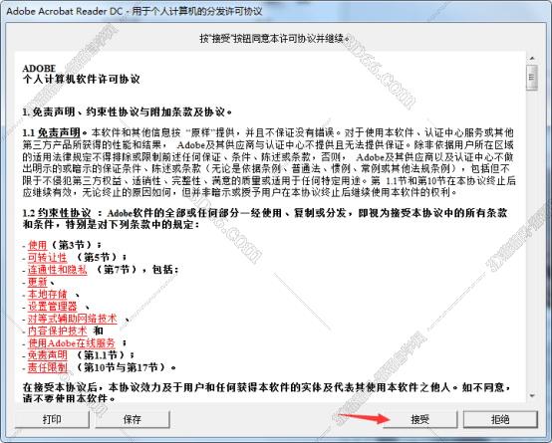This screenshot has width=552, height=443.
Task: Open the 连通性和隐私 link
Action: pyautogui.click(x=58, y=270)
